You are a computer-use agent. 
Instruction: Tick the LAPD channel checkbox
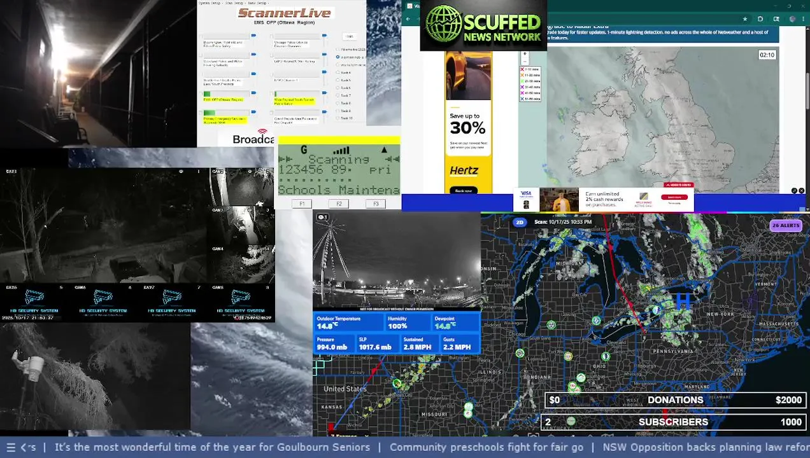[x=272, y=55]
